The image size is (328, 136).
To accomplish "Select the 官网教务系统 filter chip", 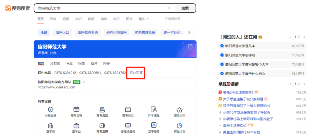I will pyautogui.click(x=88, y=32).
